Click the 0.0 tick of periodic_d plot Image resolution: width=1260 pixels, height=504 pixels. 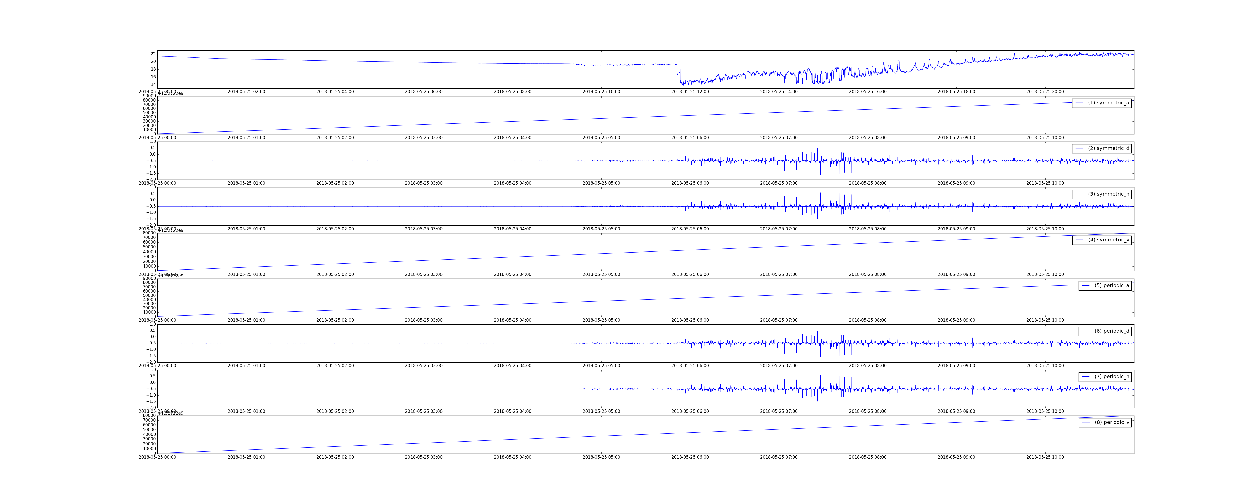point(153,337)
